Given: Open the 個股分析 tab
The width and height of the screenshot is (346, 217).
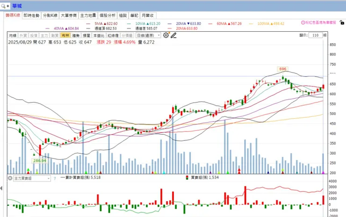Looking at the screenshot, I should pos(108,15).
